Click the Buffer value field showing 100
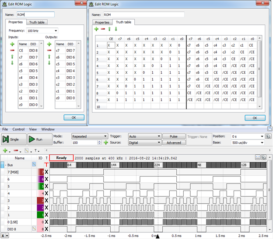 click(x=84, y=143)
